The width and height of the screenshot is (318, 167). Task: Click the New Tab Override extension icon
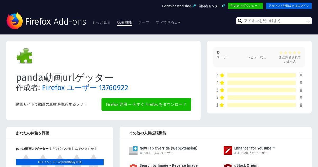click(x=133, y=151)
